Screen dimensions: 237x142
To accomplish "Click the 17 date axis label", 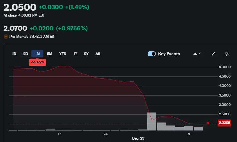I will [60, 134].
